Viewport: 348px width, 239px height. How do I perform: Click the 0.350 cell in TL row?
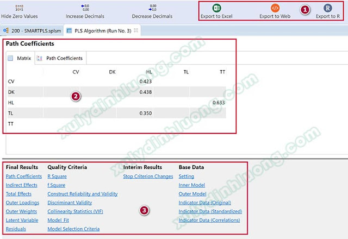(146, 114)
